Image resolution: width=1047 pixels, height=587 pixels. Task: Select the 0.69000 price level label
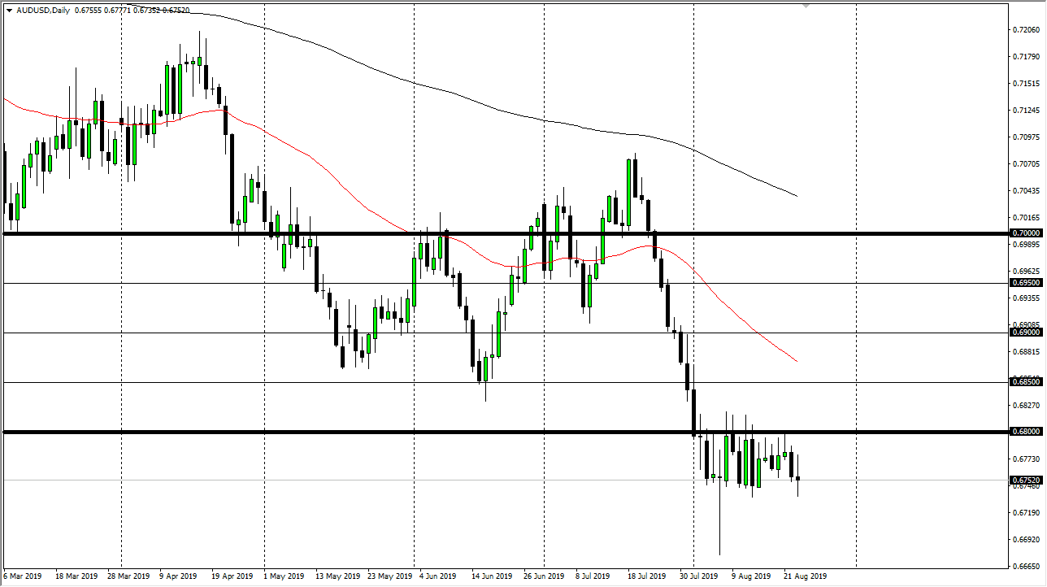(x=1025, y=333)
